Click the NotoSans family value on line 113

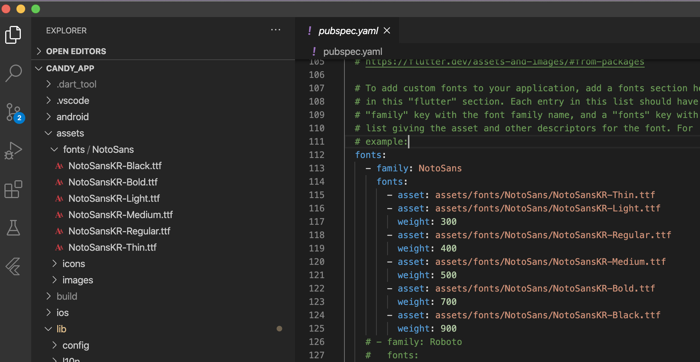click(x=440, y=168)
